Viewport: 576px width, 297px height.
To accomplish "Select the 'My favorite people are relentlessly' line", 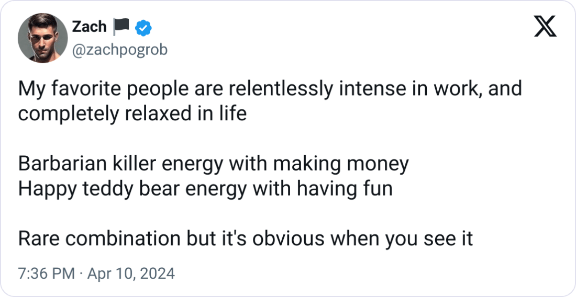I will pos(270,89).
